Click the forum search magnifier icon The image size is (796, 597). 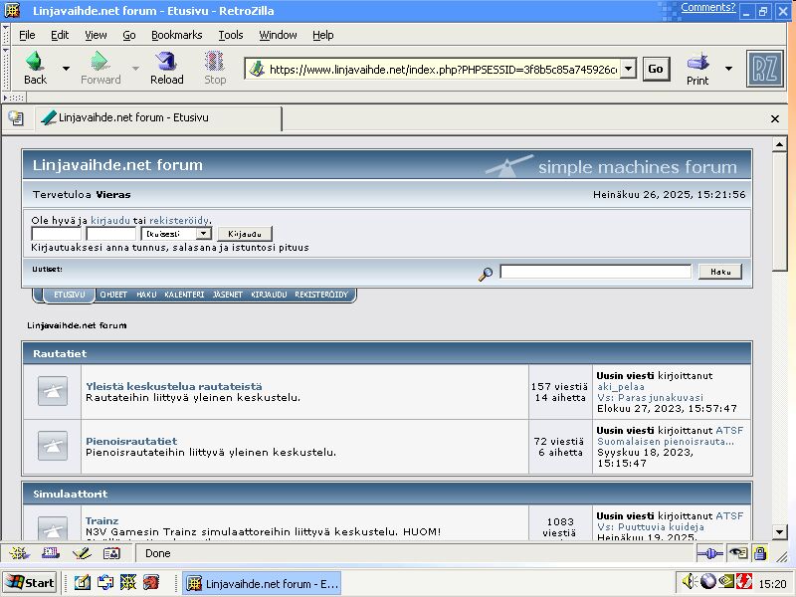pyautogui.click(x=486, y=273)
